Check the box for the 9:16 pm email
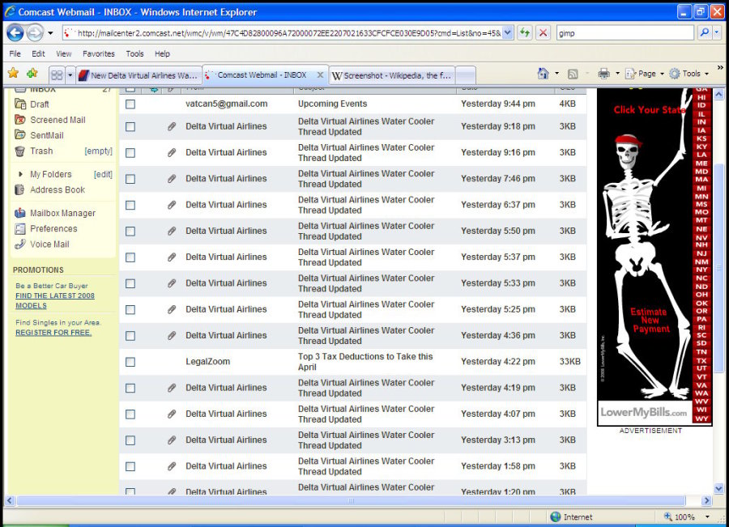 coord(130,153)
